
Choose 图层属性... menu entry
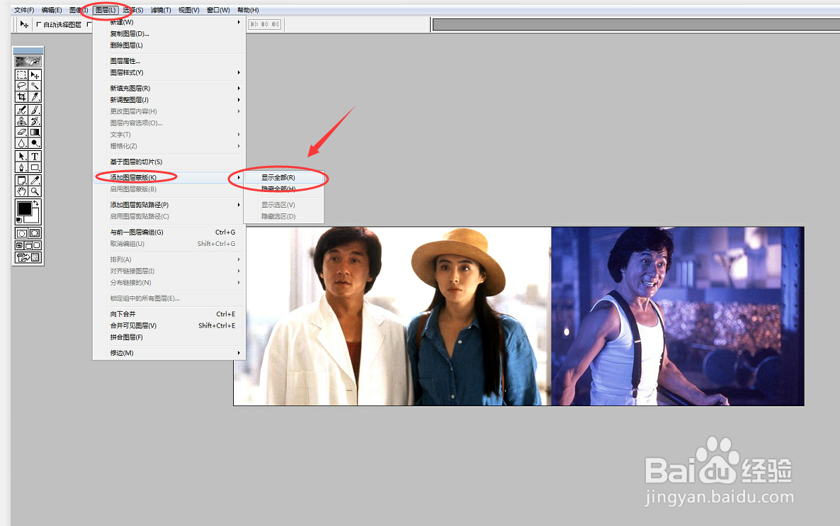(x=169, y=61)
